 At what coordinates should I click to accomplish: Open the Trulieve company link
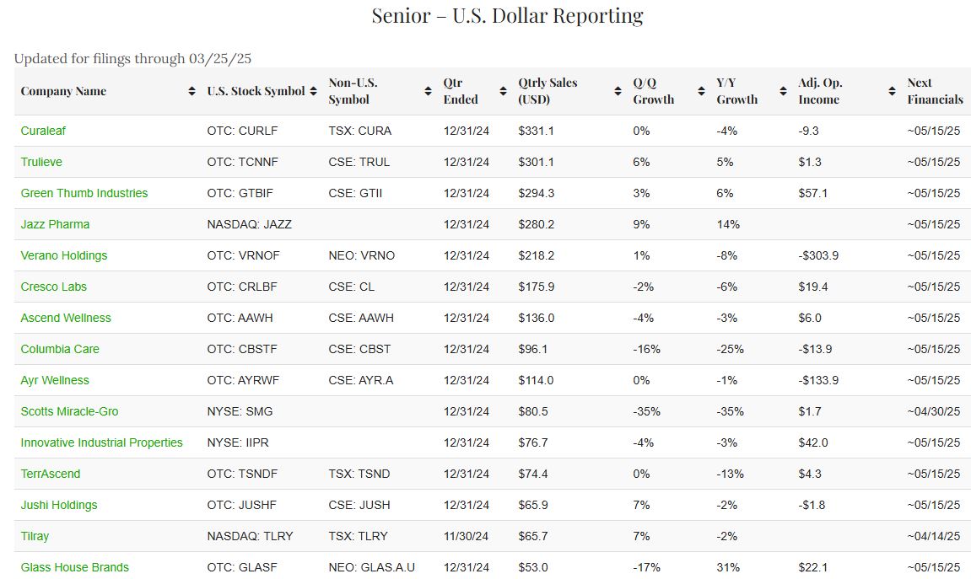tap(41, 162)
